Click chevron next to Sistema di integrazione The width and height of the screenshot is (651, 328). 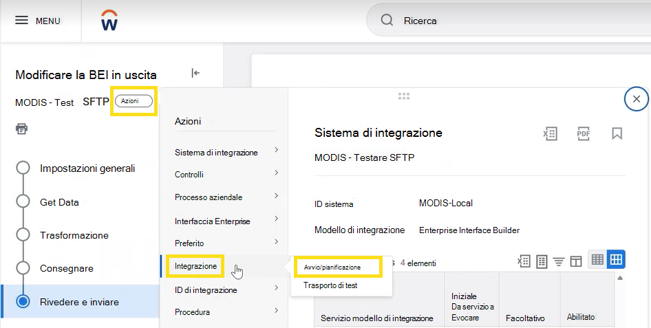[x=277, y=150]
